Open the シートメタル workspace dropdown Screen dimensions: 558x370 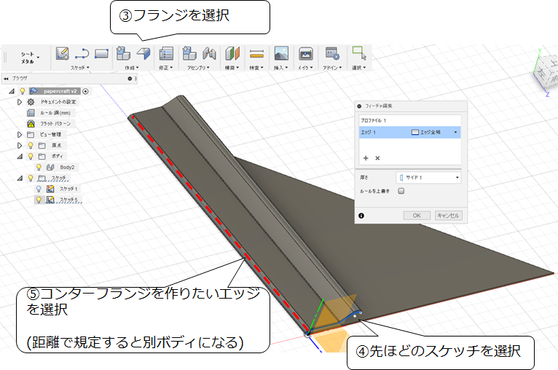pos(30,58)
